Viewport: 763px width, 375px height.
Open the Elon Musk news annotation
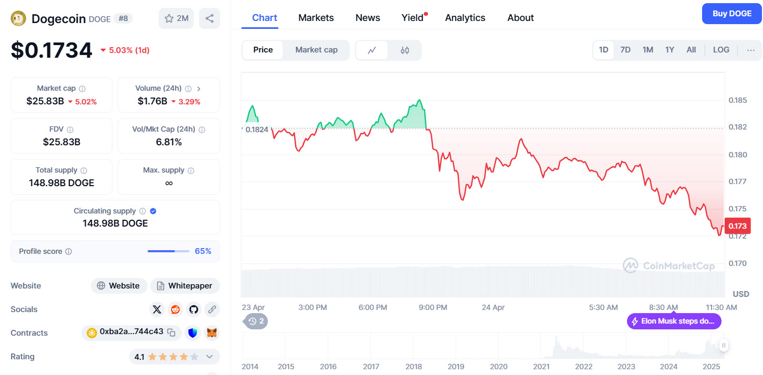point(674,321)
